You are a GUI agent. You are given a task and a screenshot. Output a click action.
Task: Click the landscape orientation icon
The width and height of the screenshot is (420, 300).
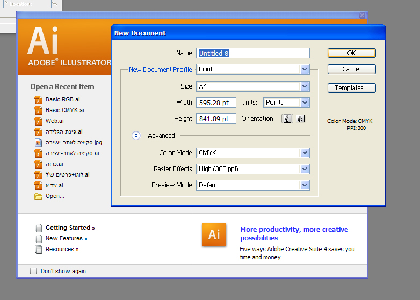(300, 119)
